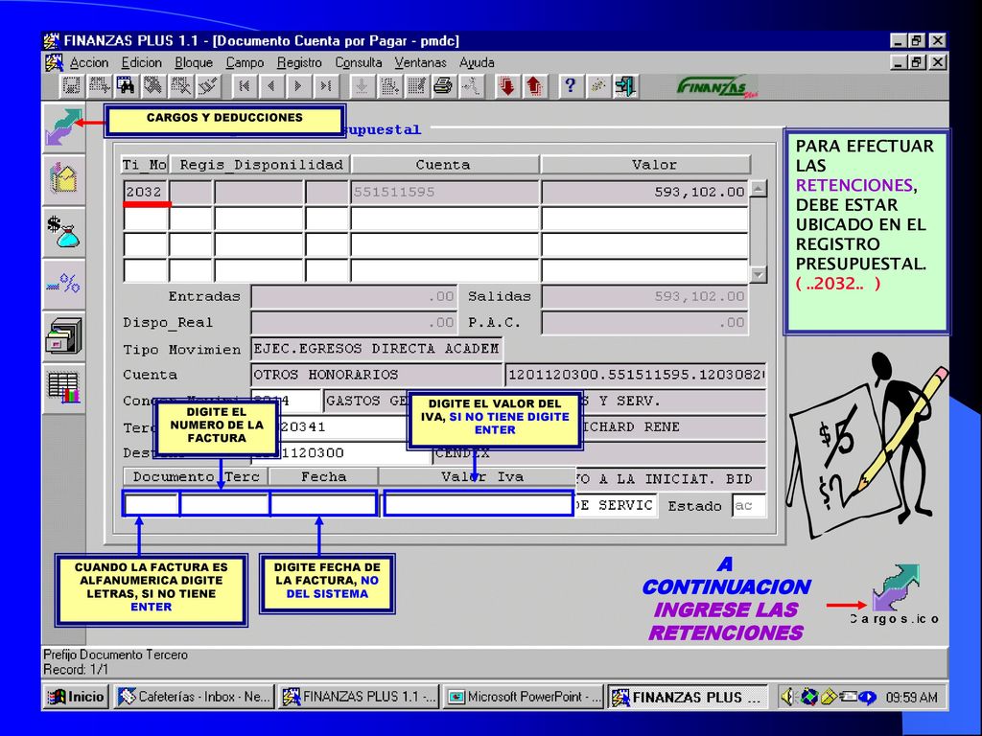Click the red down arrow toolbar icon

(507, 85)
